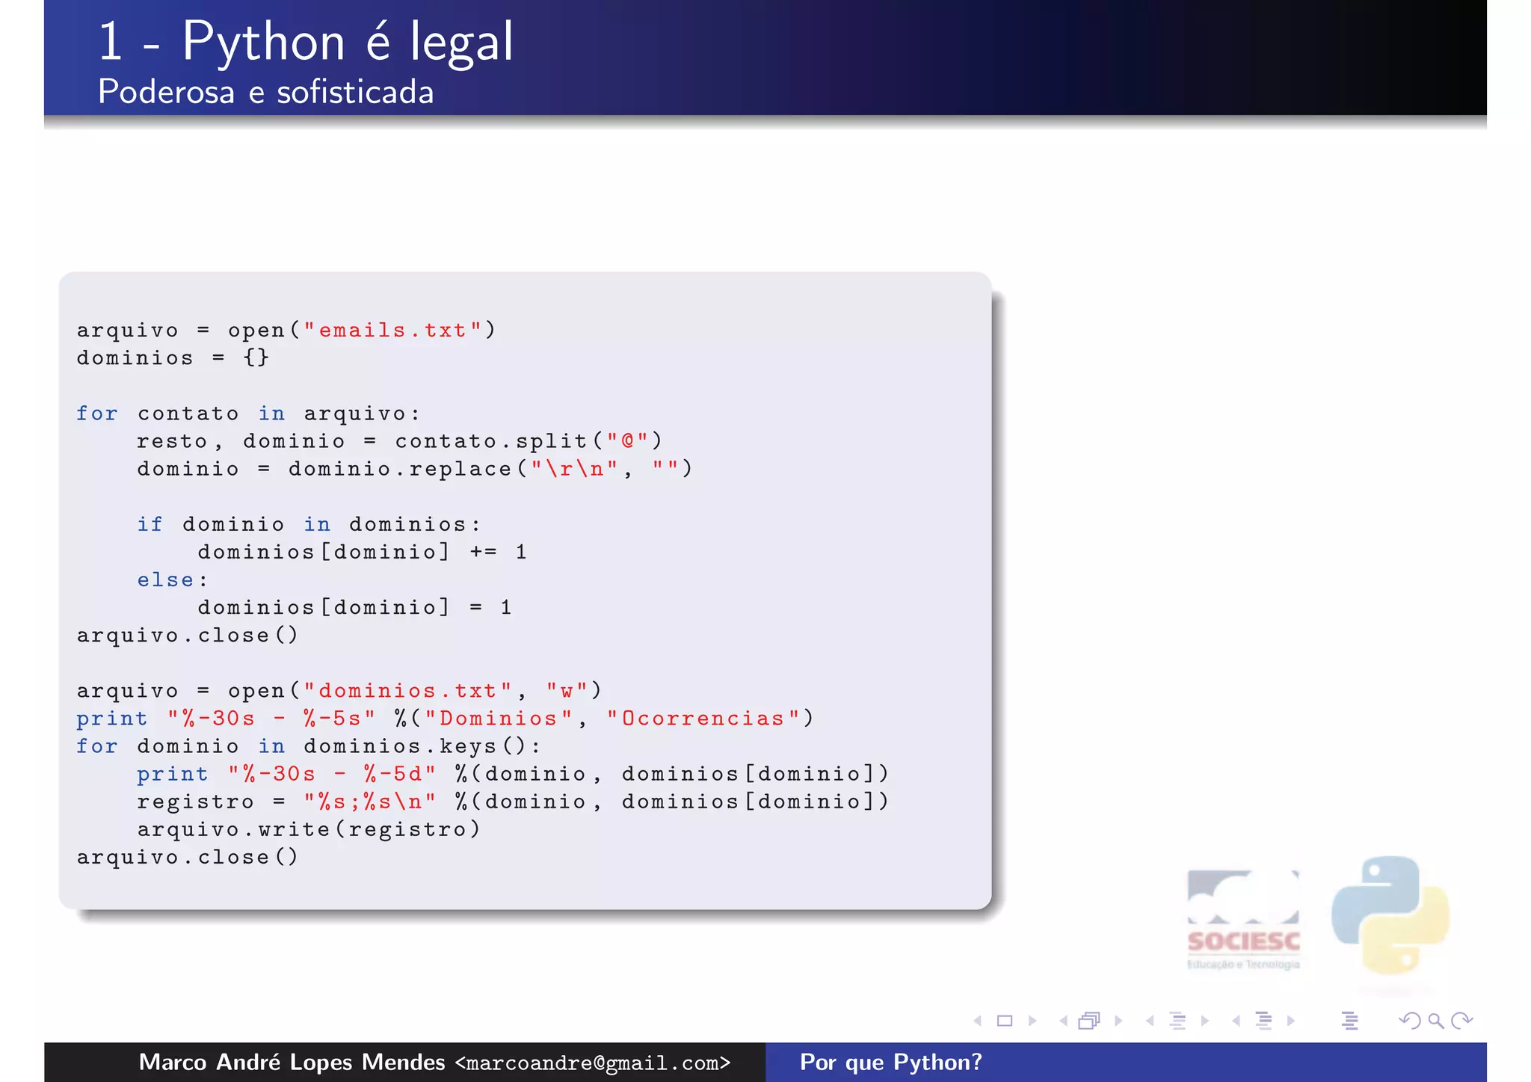Go to next frame arrow after stacked frames icon
This screenshot has height=1082, width=1531.
tap(1118, 1021)
